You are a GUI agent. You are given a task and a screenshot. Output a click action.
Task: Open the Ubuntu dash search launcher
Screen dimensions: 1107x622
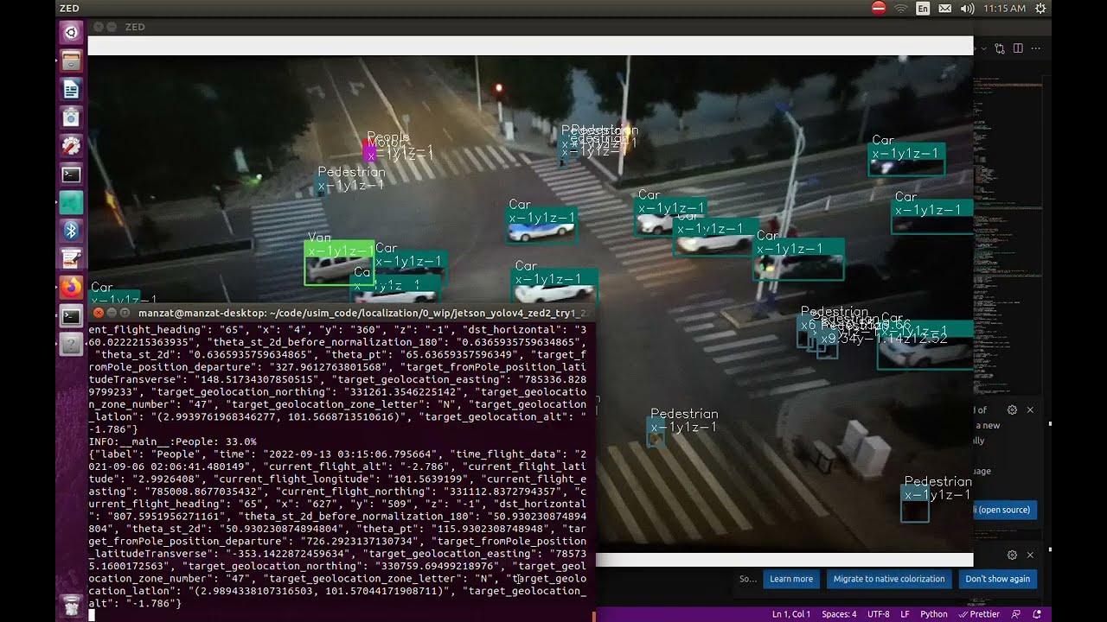71,33
